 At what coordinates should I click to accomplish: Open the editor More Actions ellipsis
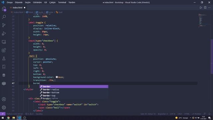[209, 8]
